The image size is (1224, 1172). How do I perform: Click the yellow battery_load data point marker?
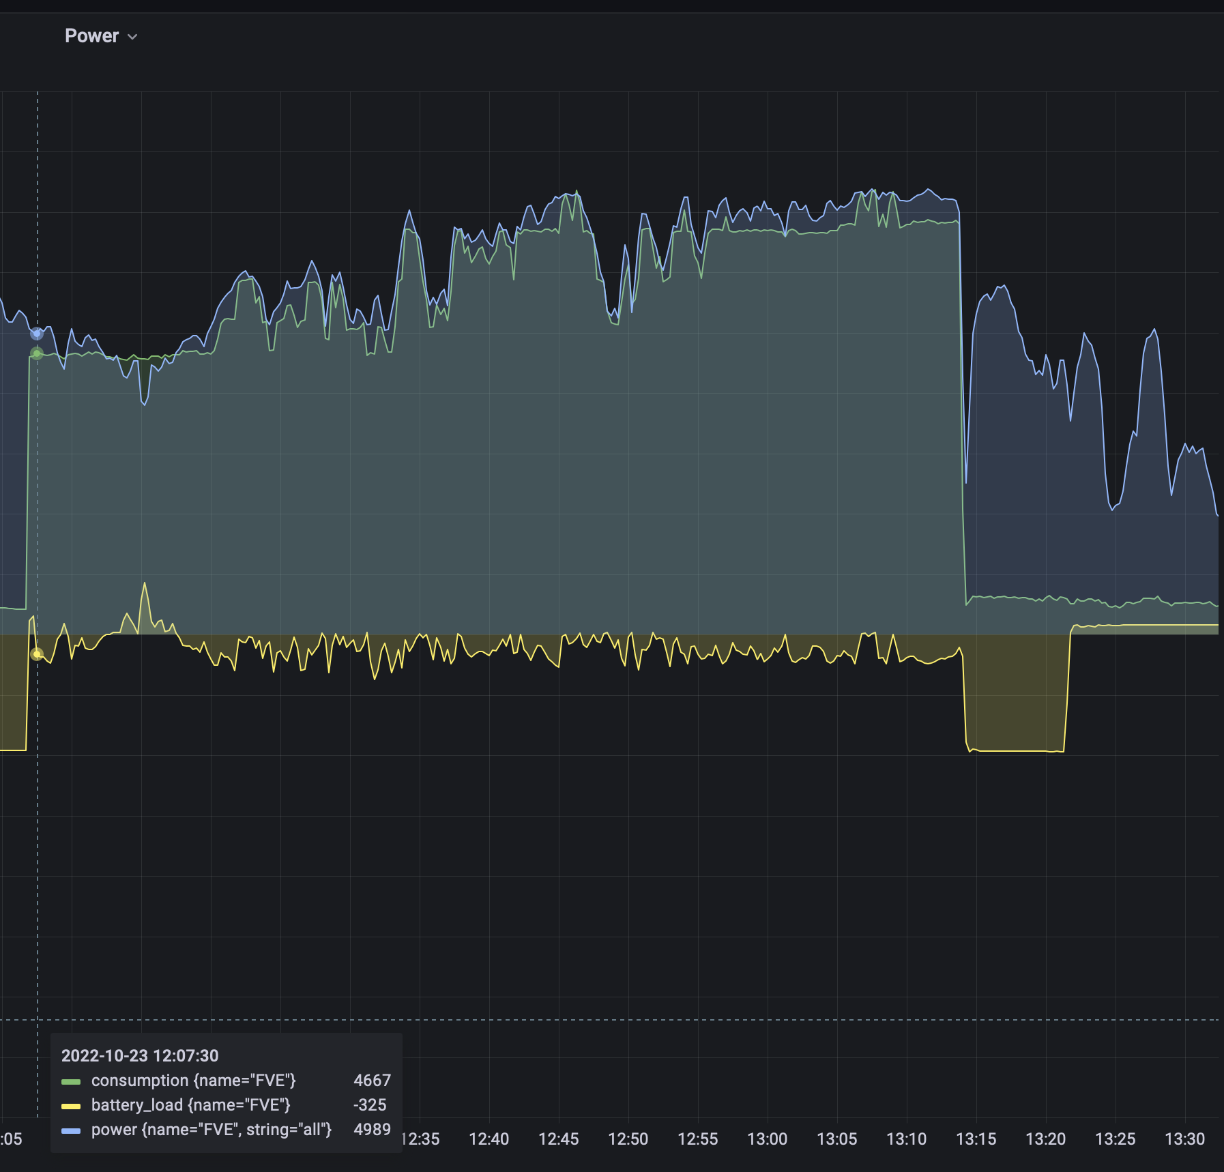37,654
